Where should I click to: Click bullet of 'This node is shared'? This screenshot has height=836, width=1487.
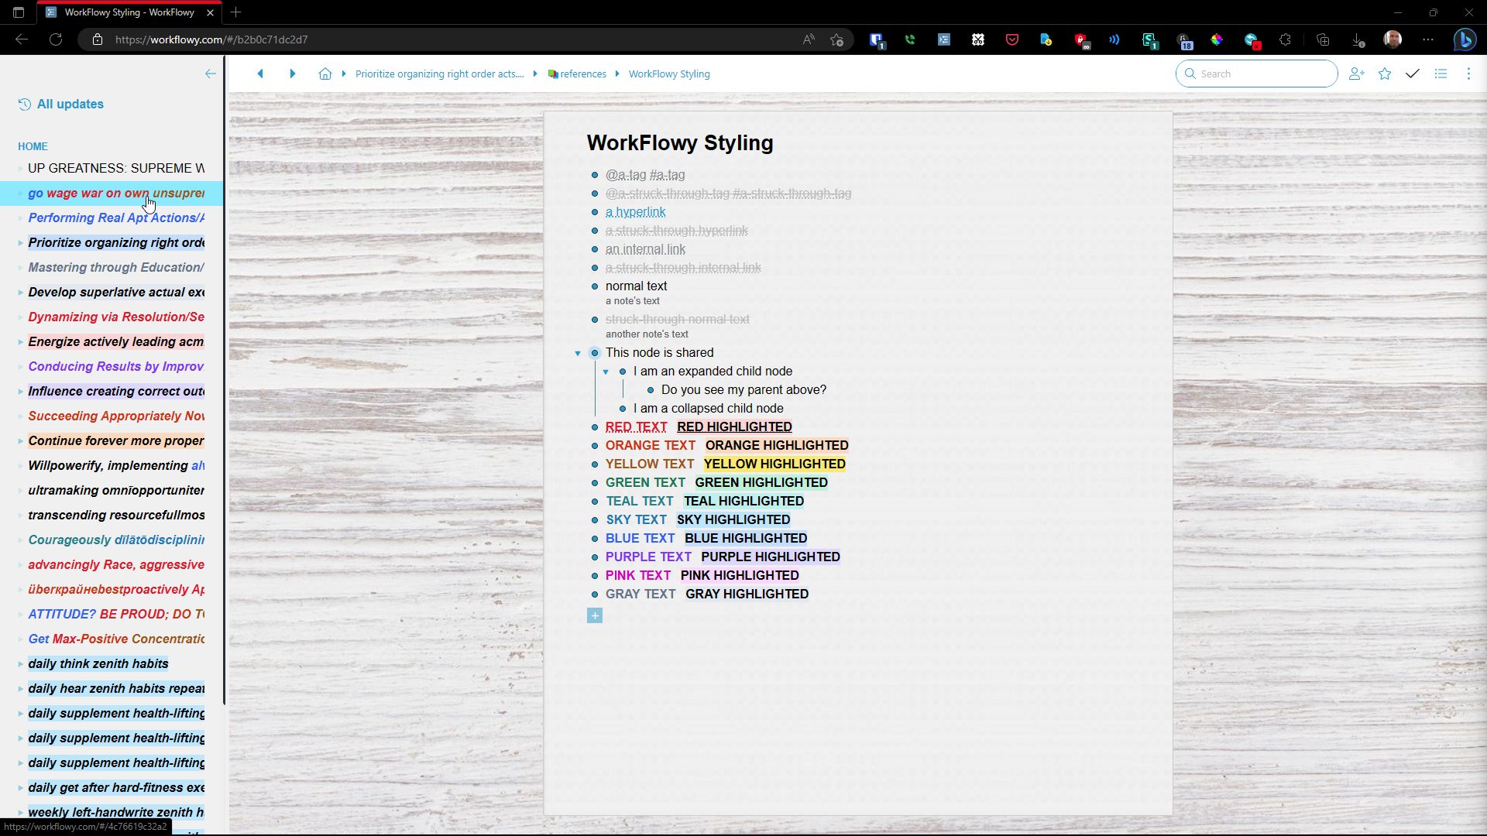[x=595, y=353]
